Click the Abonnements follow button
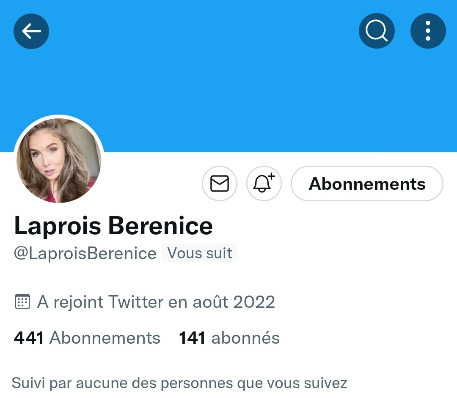This screenshot has height=408, width=457. point(367,183)
